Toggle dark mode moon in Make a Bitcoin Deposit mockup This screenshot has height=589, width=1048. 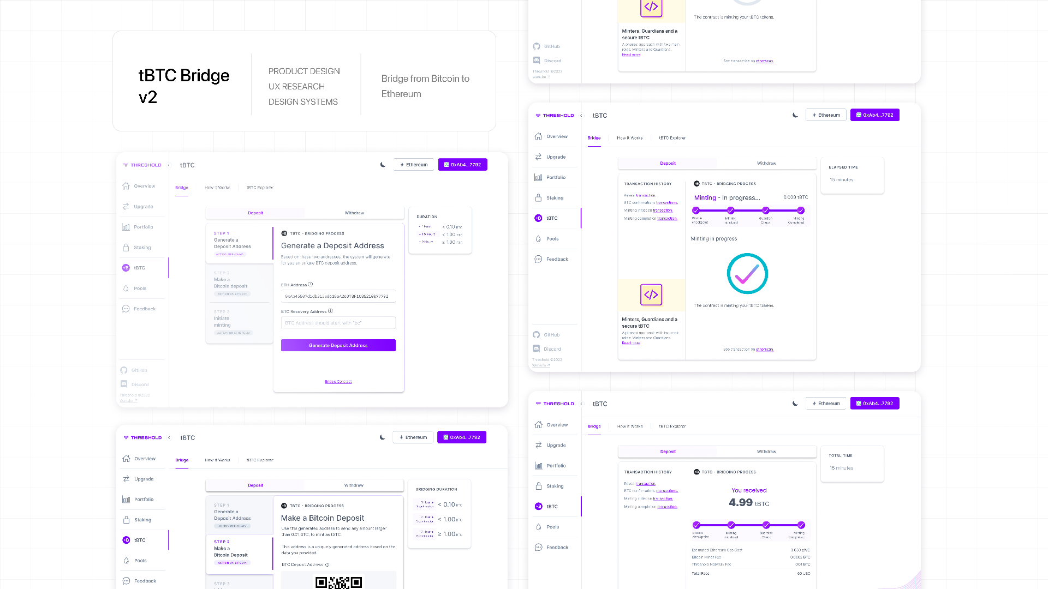click(383, 437)
